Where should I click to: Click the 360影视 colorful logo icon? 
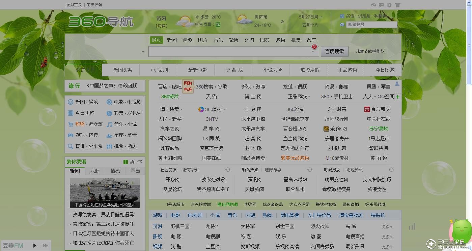pyautogui.click(x=201, y=109)
